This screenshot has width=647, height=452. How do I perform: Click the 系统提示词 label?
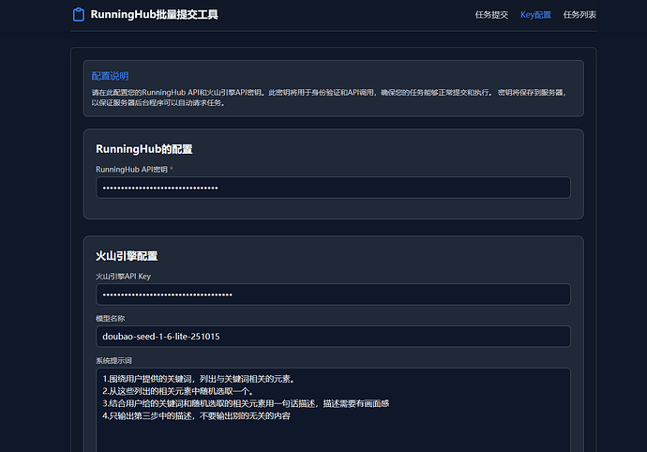113,360
